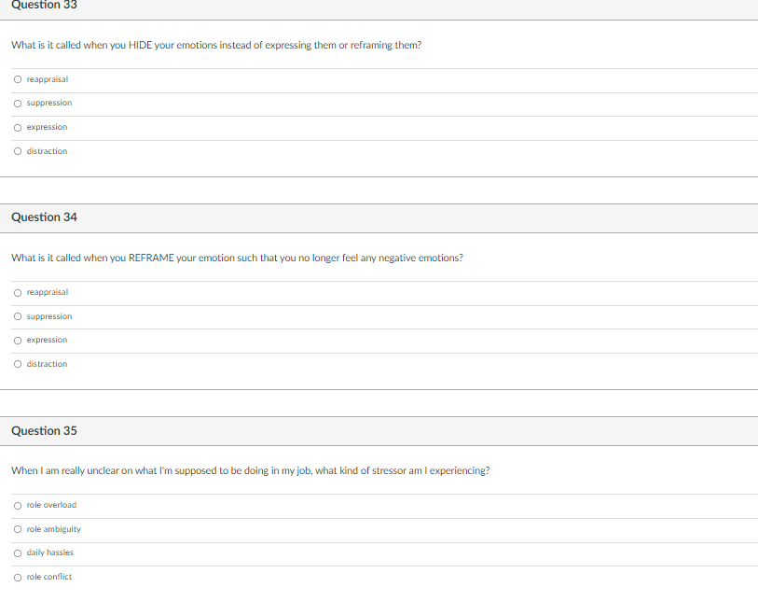This screenshot has height=601, width=758.
Task: Select 'expression' for Question 34
Action: pyautogui.click(x=46, y=340)
